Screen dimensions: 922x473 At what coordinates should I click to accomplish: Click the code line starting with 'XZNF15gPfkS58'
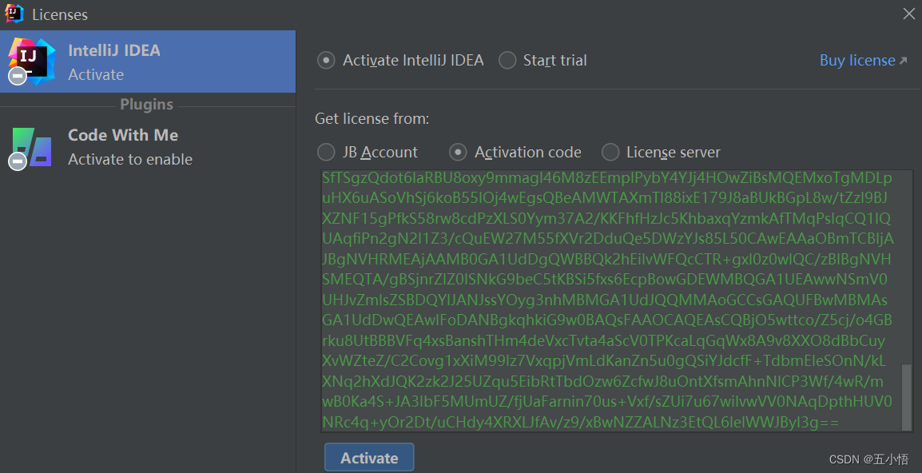[x=606, y=218]
